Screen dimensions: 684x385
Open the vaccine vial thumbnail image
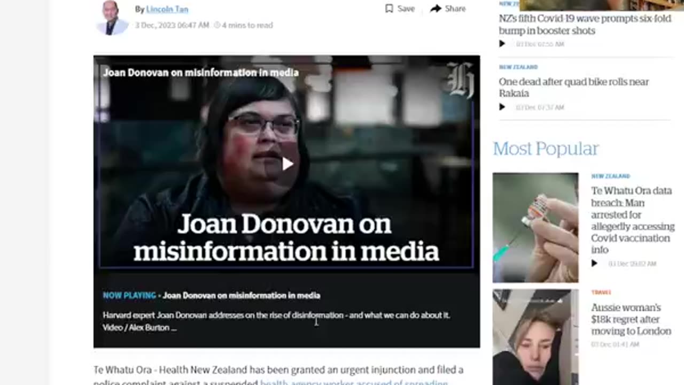coord(535,227)
